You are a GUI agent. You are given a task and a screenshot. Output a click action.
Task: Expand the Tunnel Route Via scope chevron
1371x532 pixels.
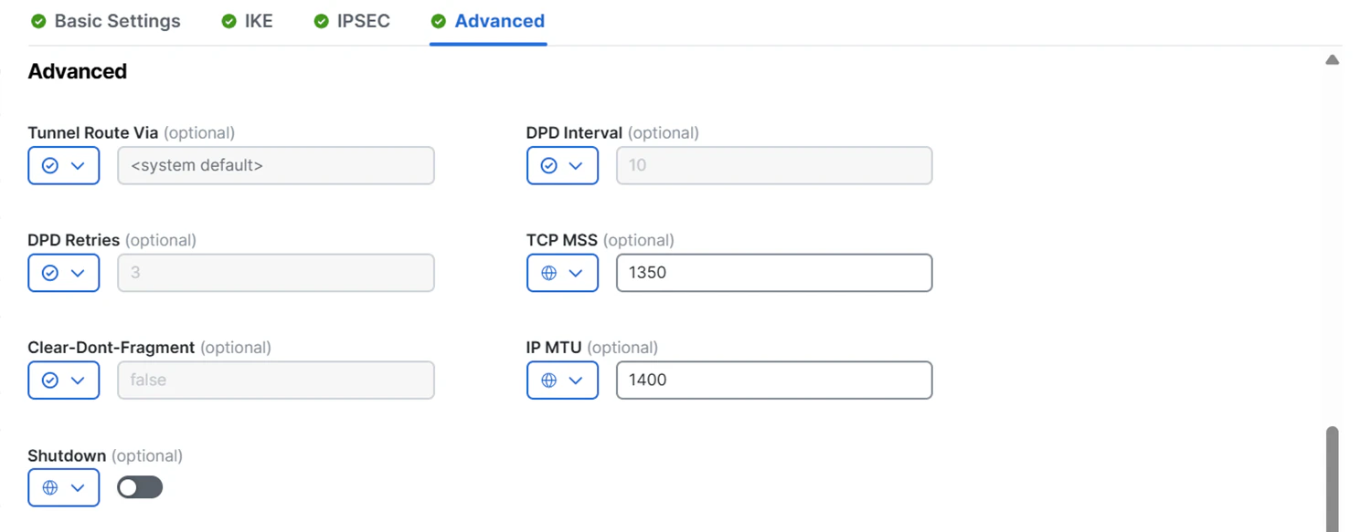tap(78, 165)
